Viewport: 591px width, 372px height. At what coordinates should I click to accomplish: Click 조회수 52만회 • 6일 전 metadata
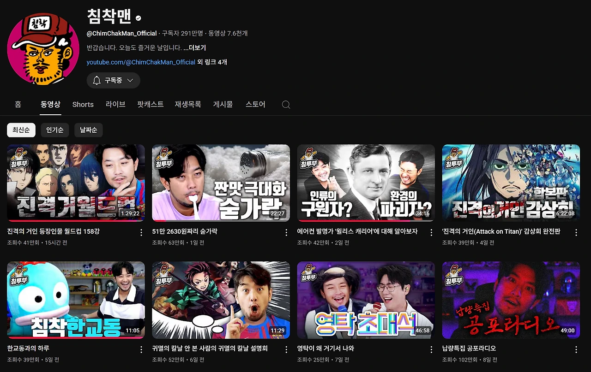(178, 360)
